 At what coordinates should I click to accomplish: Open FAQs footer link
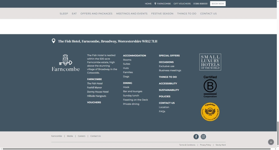[162, 112]
